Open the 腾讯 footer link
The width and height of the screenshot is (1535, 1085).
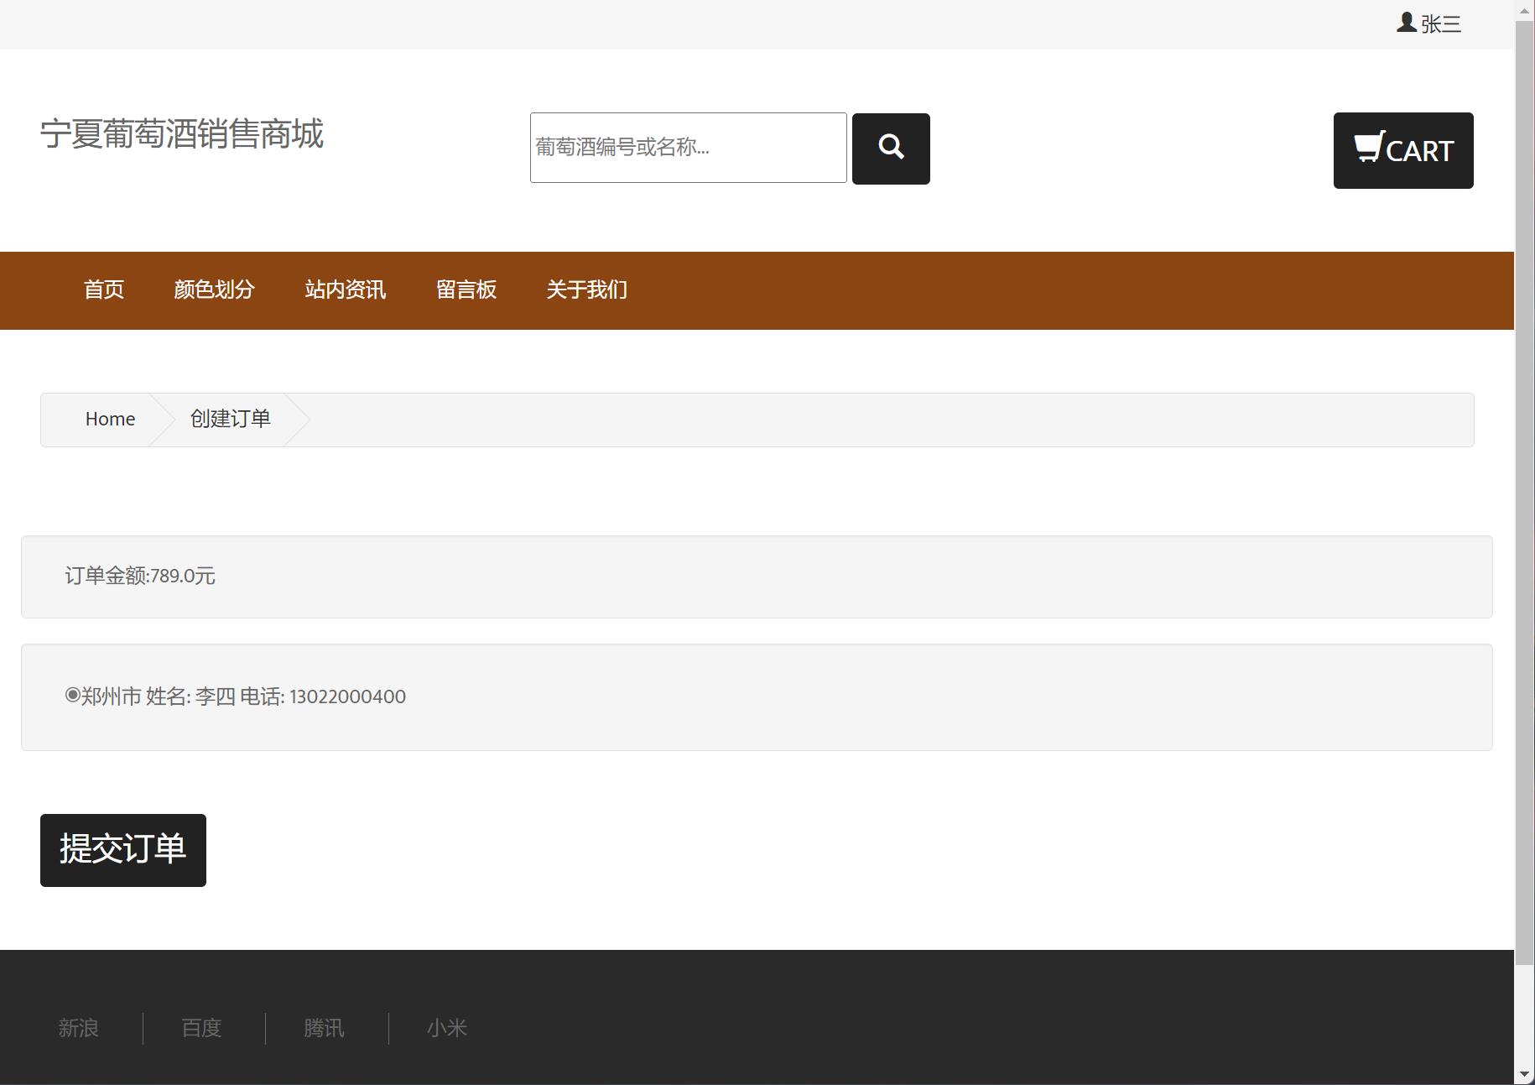[325, 1028]
